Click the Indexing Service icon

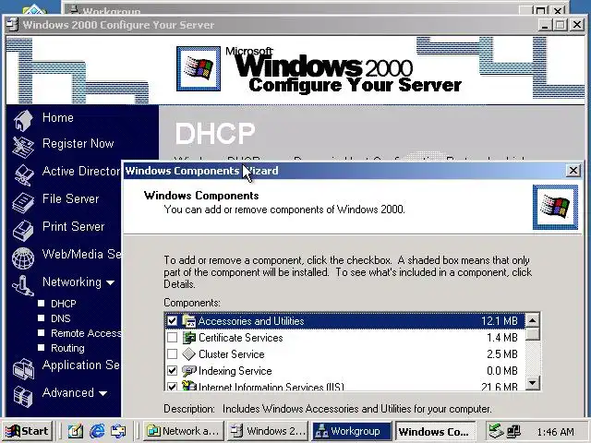(x=188, y=371)
